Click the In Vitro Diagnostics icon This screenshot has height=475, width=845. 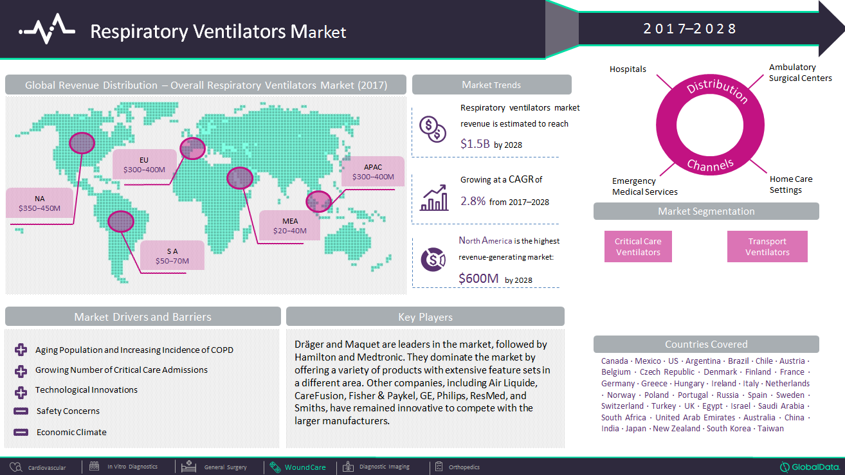tap(94, 467)
